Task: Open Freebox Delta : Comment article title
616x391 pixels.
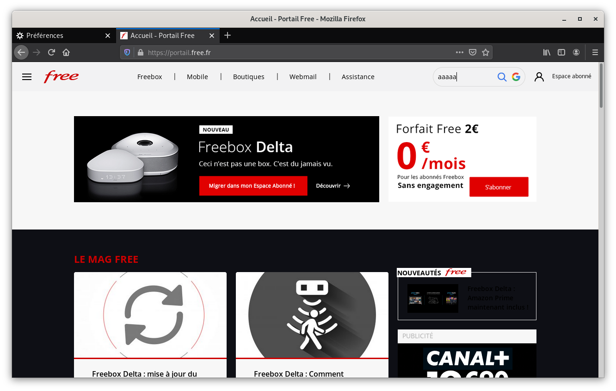Action: pyautogui.click(x=299, y=374)
